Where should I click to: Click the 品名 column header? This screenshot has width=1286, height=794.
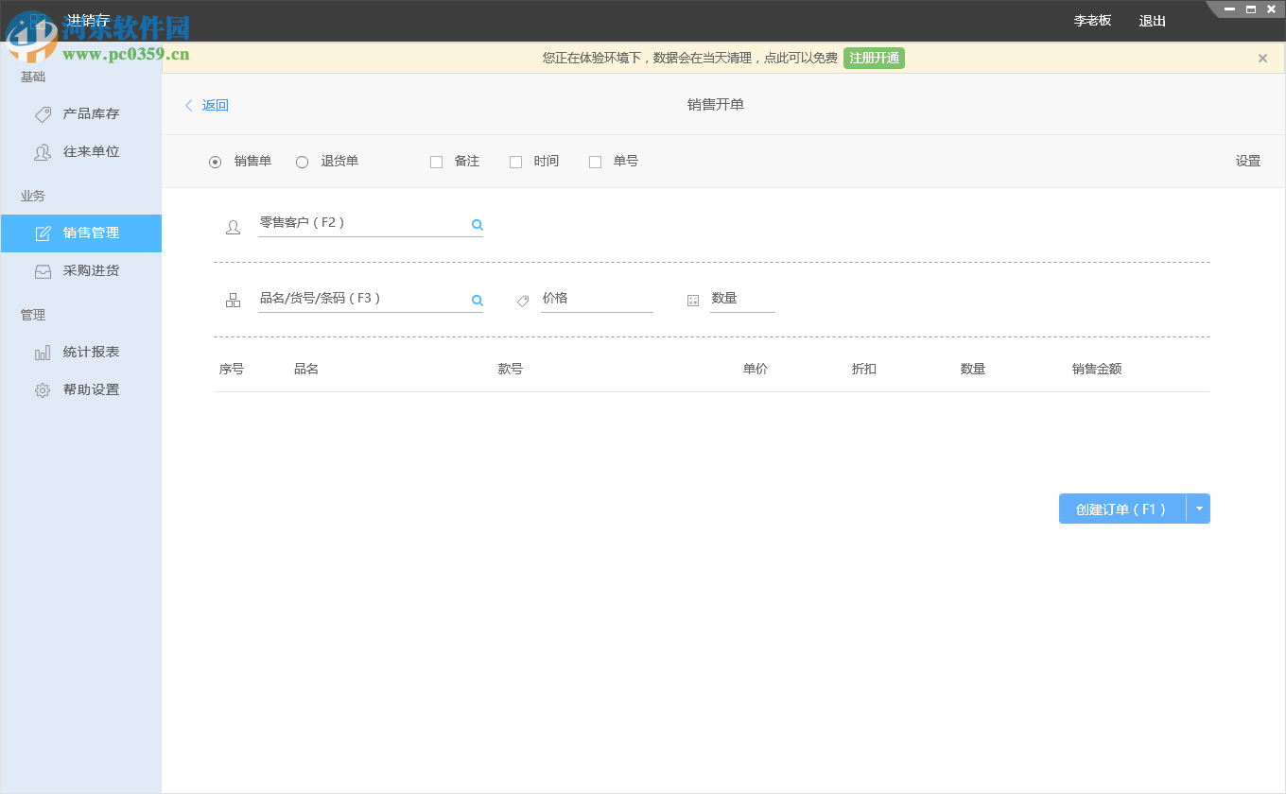[306, 370]
